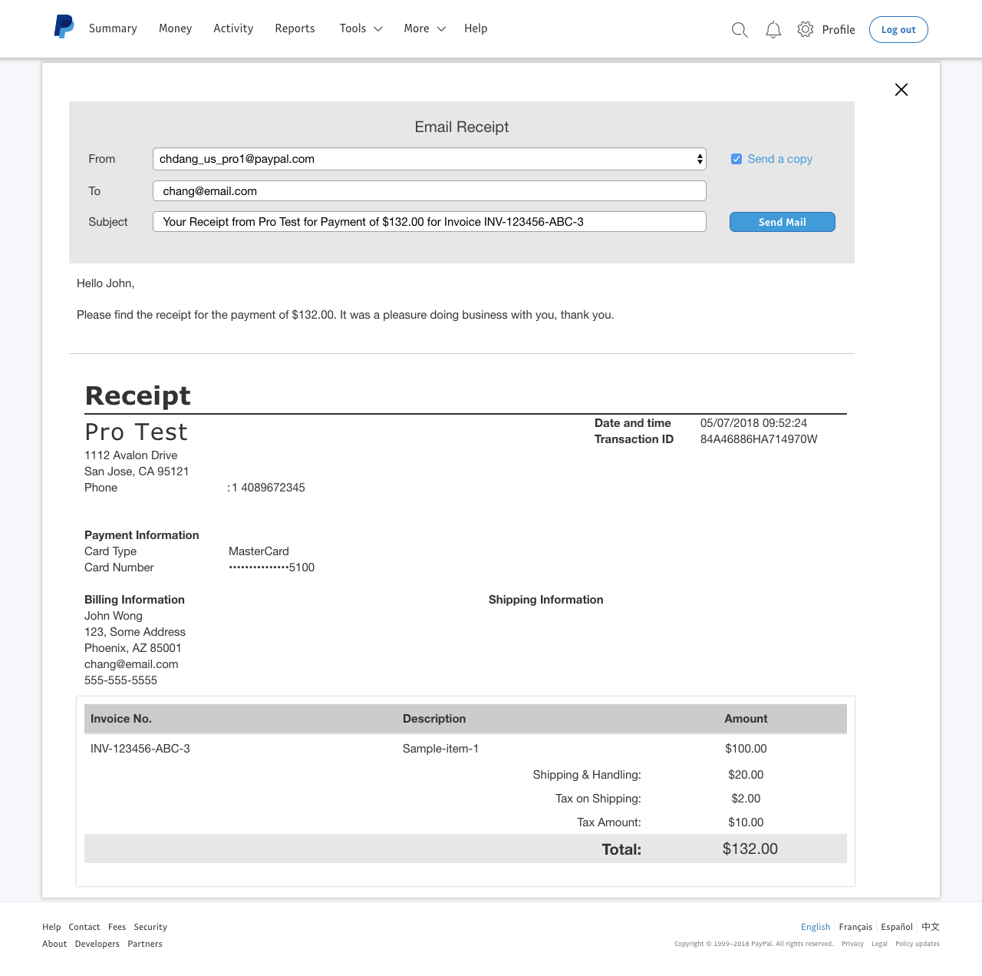Go to the Summary tab
Viewport: 982px width, 976px height.
[x=113, y=28]
